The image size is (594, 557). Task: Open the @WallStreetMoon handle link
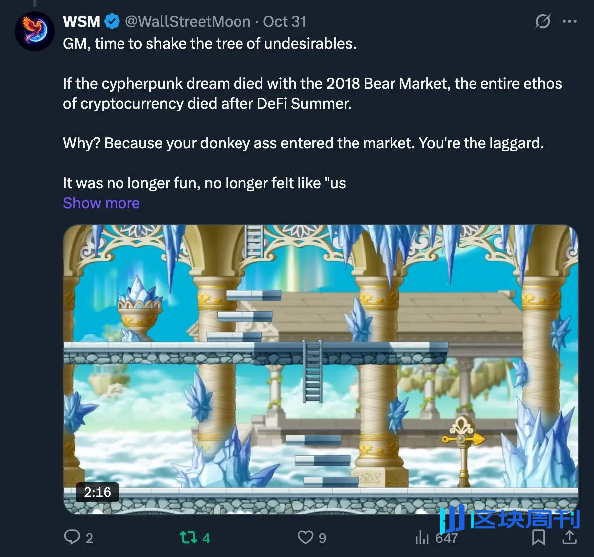(188, 22)
